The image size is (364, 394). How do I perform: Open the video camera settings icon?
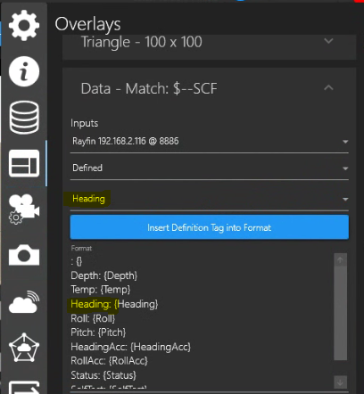[x=24, y=209]
